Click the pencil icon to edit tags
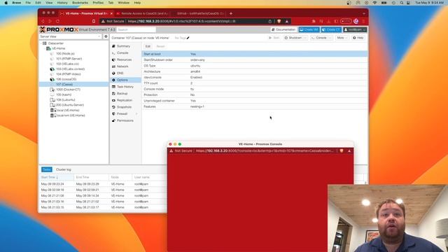 188,38
